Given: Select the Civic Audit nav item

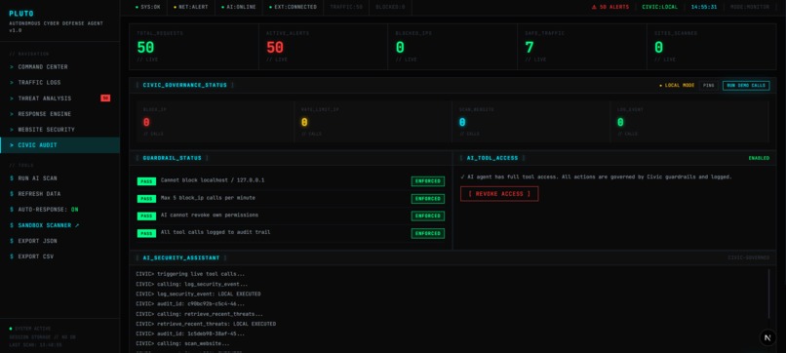Looking at the screenshot, I should point(59,145).
